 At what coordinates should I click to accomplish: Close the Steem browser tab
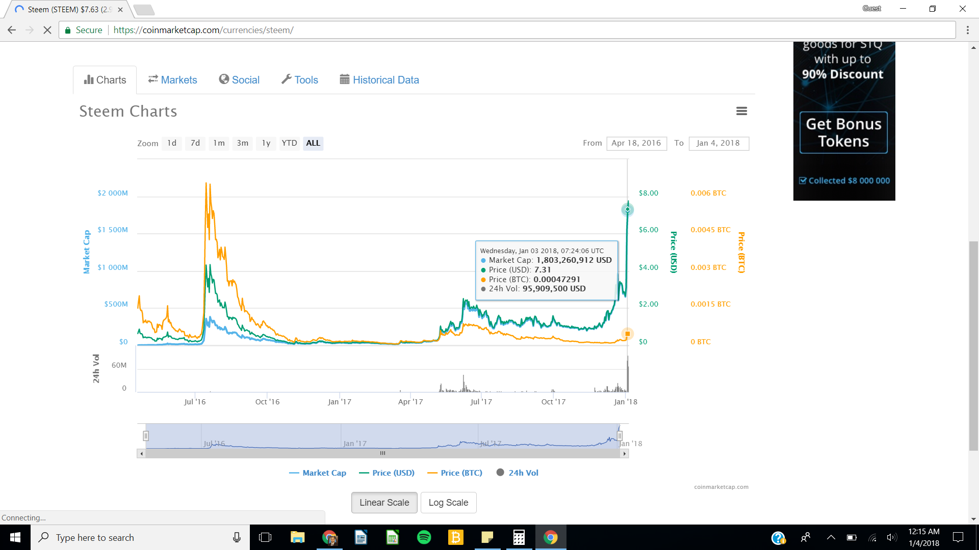120,9
